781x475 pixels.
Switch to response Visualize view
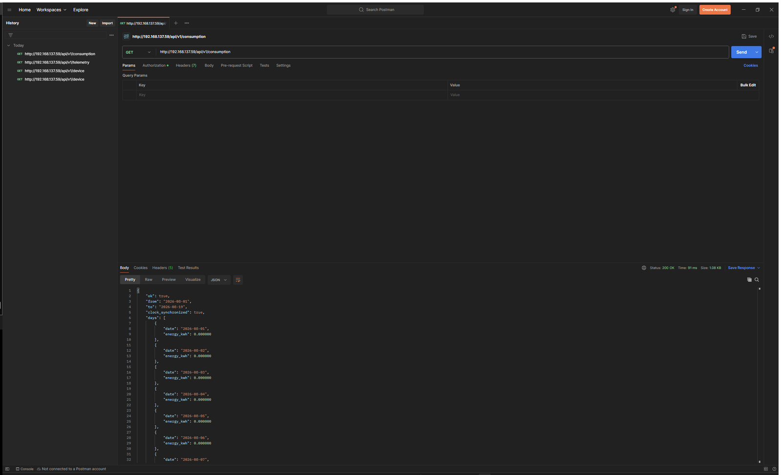[193, 280]
